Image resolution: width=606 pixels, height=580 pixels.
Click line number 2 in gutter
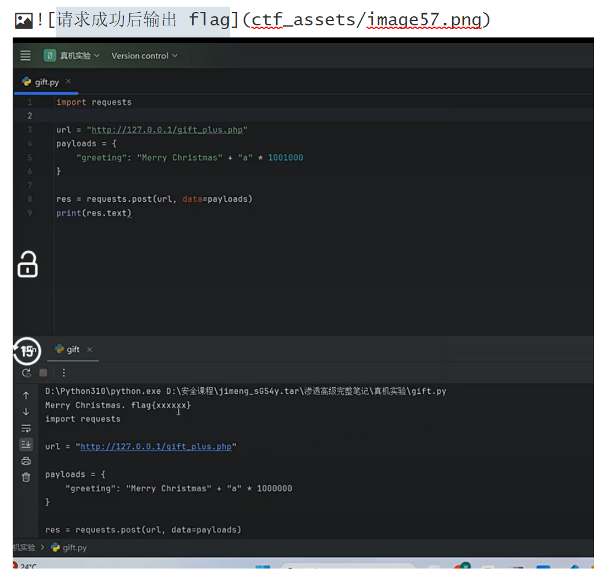[x=30, y=115]
